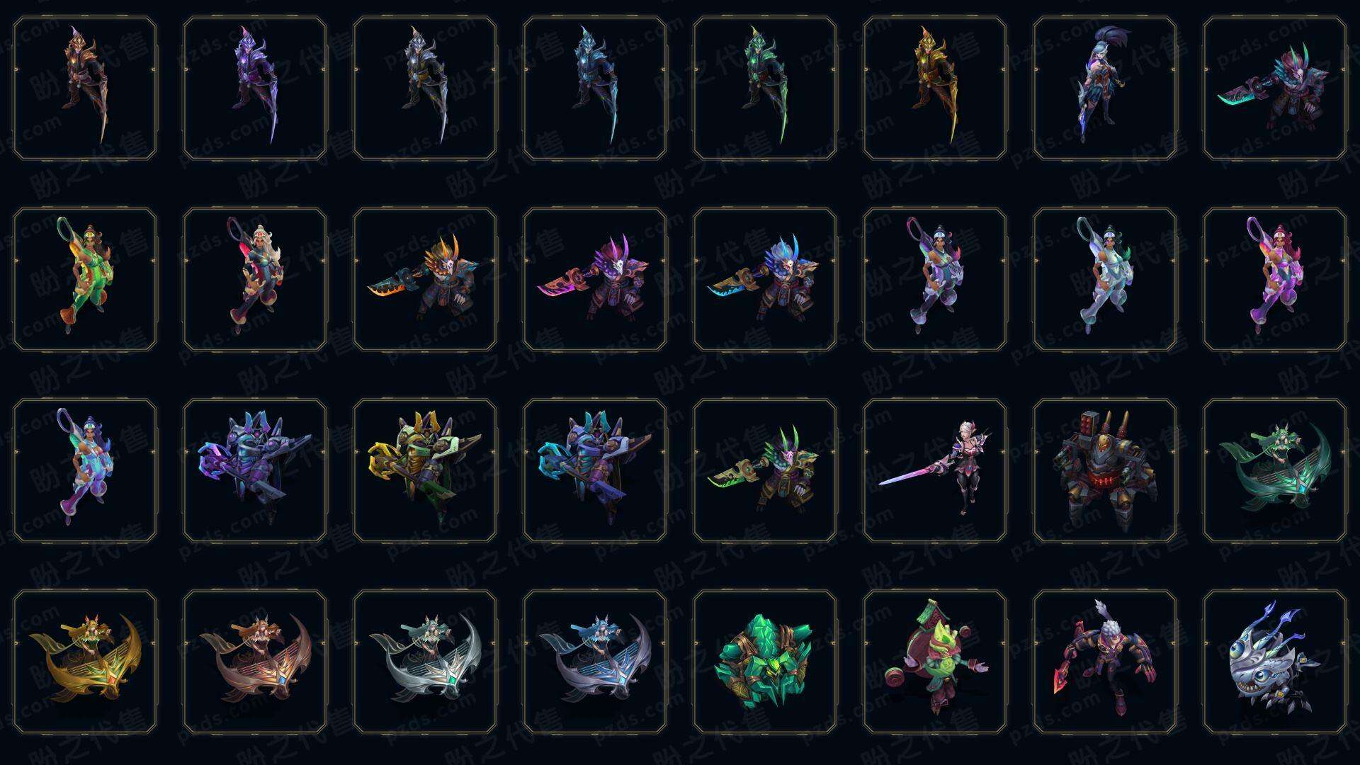This screenshot has width=1360, height=765.
Task: Pick the bronze anchor-riding mermaid chroma
Action: (x=255, y=662)
